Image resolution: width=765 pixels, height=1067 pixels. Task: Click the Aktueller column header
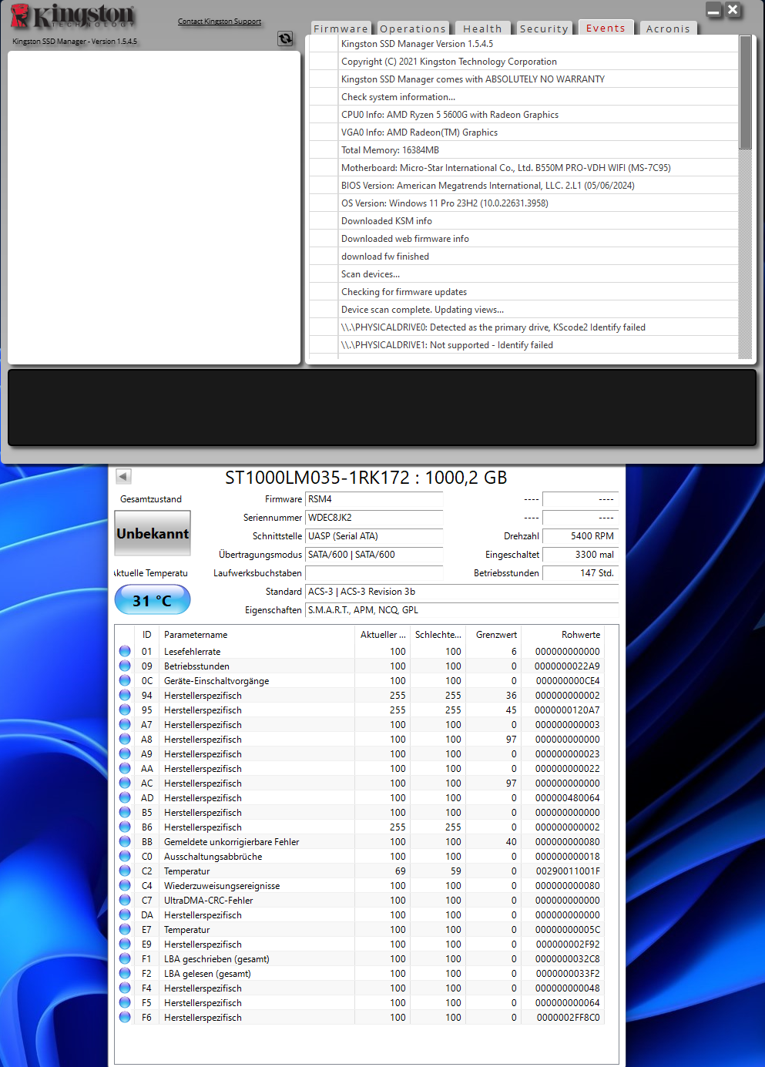pyautogui.click(x=383, y=635)
